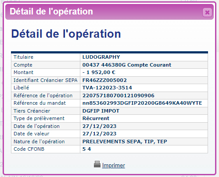Click the mandate reference nn853602993DGFIP...

[x=142, y=103]
